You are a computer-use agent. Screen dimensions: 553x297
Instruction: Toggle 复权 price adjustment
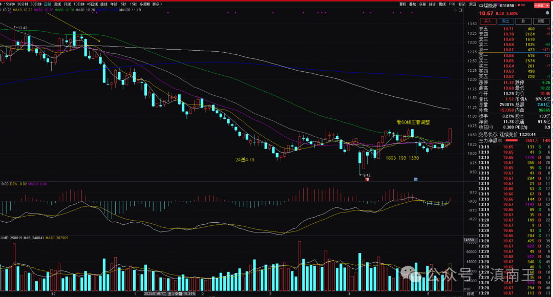tap(402, 4)
